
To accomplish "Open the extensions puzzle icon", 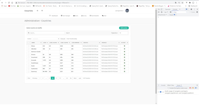I will 190,3.
